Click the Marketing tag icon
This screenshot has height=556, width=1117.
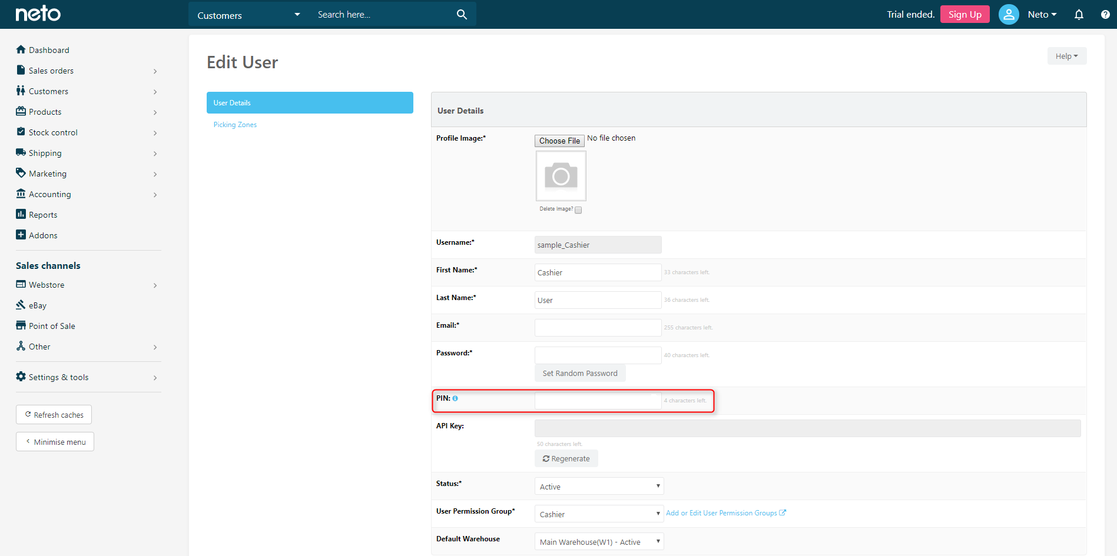21,173
